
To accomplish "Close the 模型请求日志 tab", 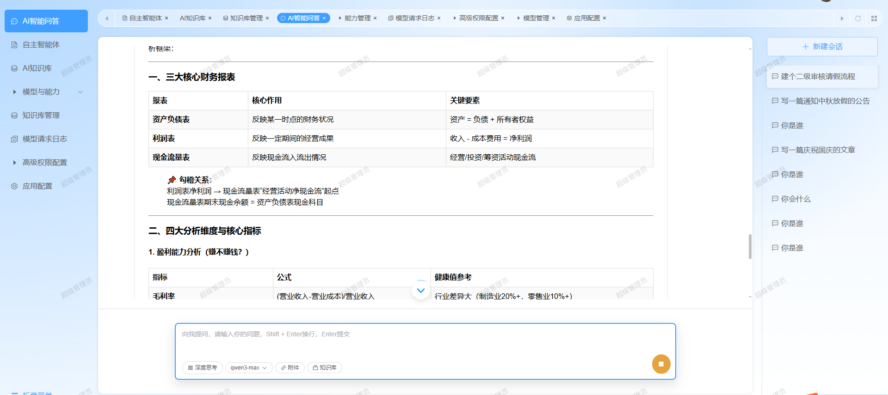I will pos(439,18).
